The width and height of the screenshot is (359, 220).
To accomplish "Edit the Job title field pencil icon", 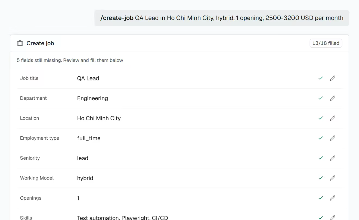I will 332,78.
